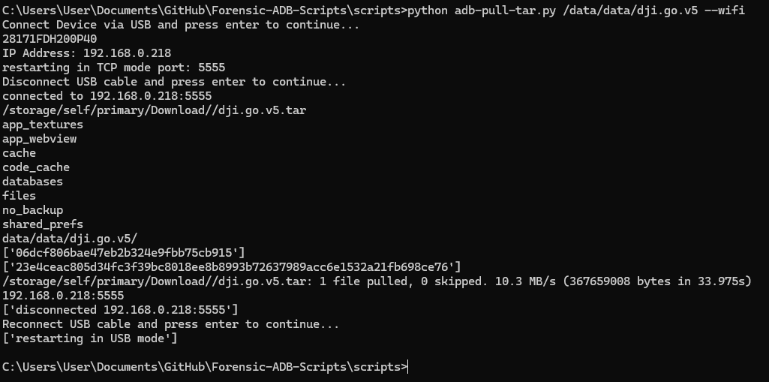Click the IP Address 192.168.0.218 line

pos(86,53)
